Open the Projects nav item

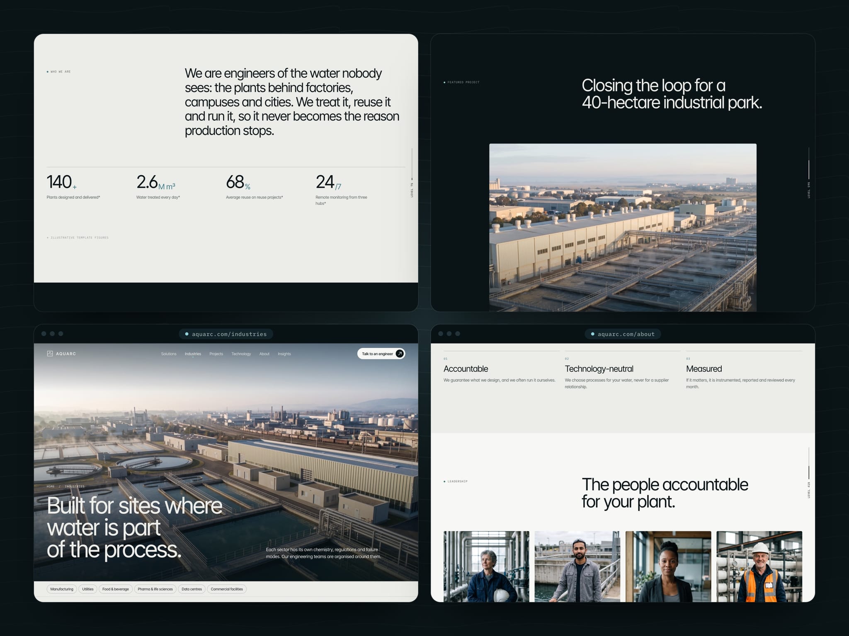click(216, 354)
